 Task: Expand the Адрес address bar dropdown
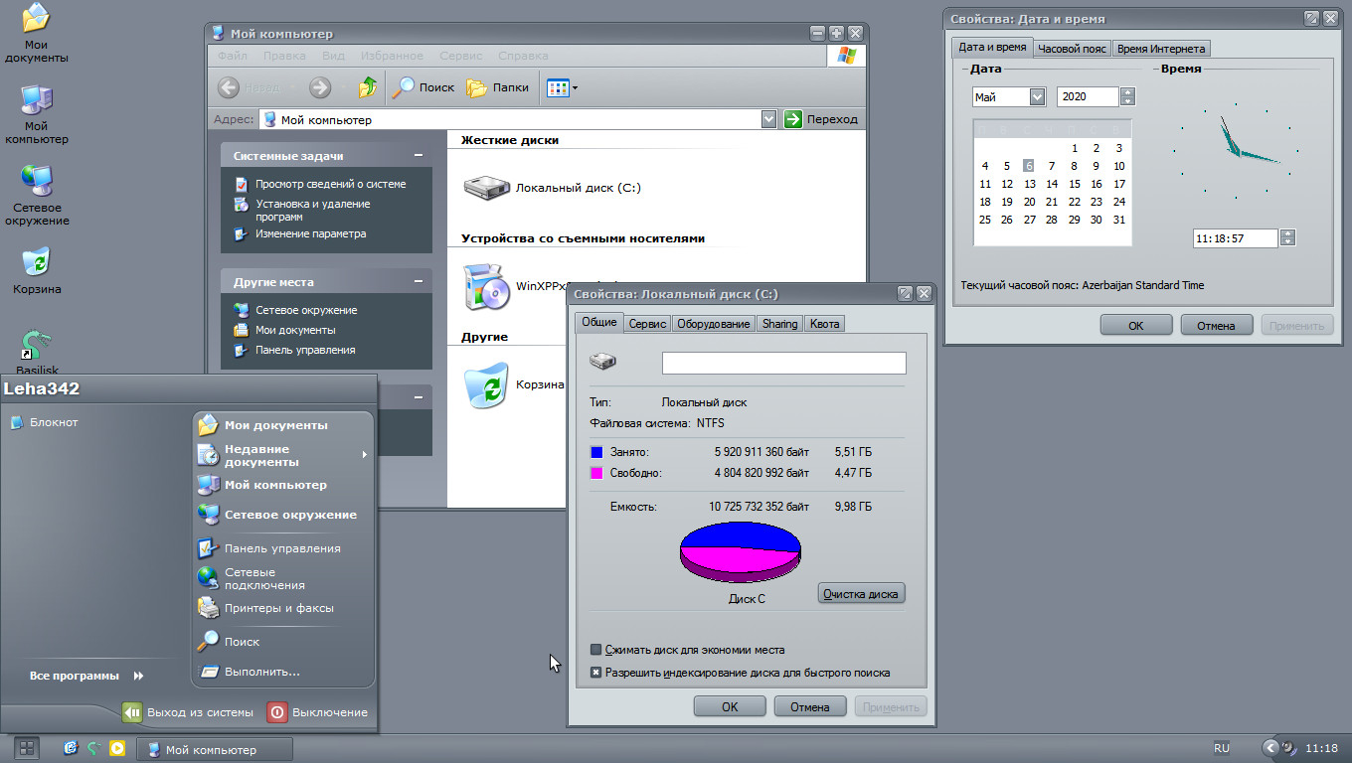(x=768, y=119)
